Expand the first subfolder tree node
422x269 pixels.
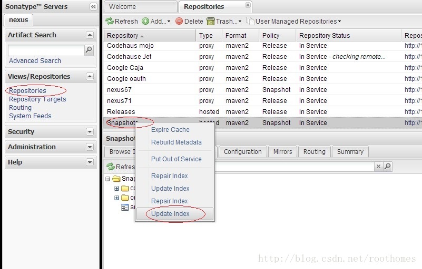116,189
